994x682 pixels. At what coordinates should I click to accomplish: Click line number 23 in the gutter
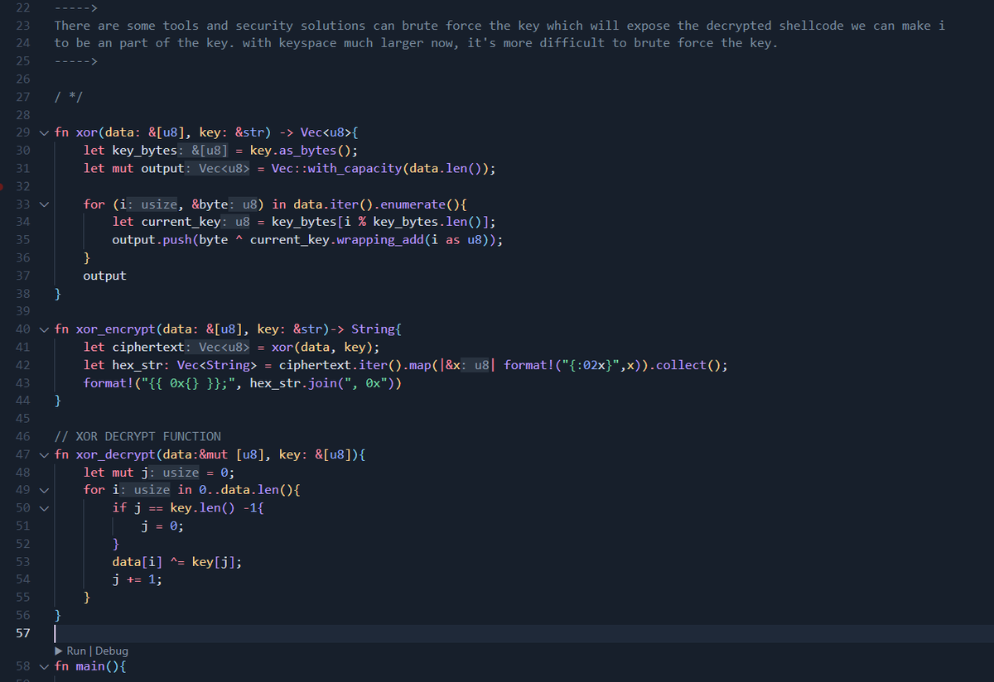[23, 26]
